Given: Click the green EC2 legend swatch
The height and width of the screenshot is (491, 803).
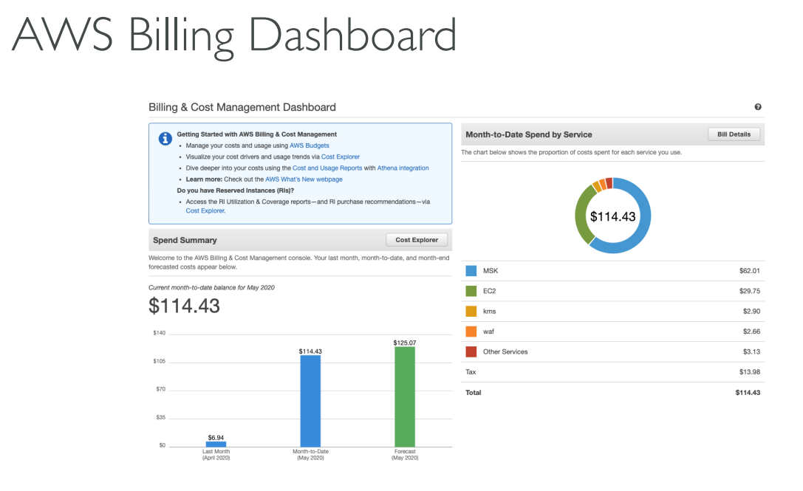Looking at the screenshot, I should click(x=471, y=291).
